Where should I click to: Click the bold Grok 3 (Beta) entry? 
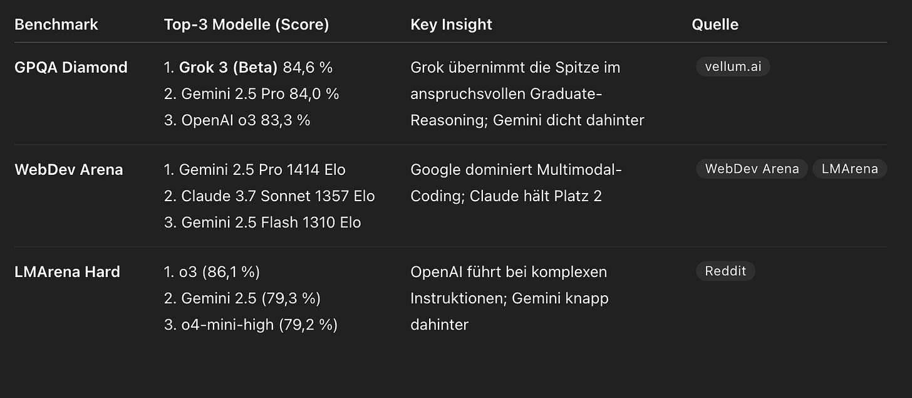228,67
